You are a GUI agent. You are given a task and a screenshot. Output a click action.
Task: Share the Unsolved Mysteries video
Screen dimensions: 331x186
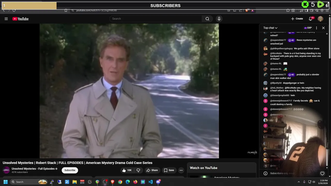[152, 170]
